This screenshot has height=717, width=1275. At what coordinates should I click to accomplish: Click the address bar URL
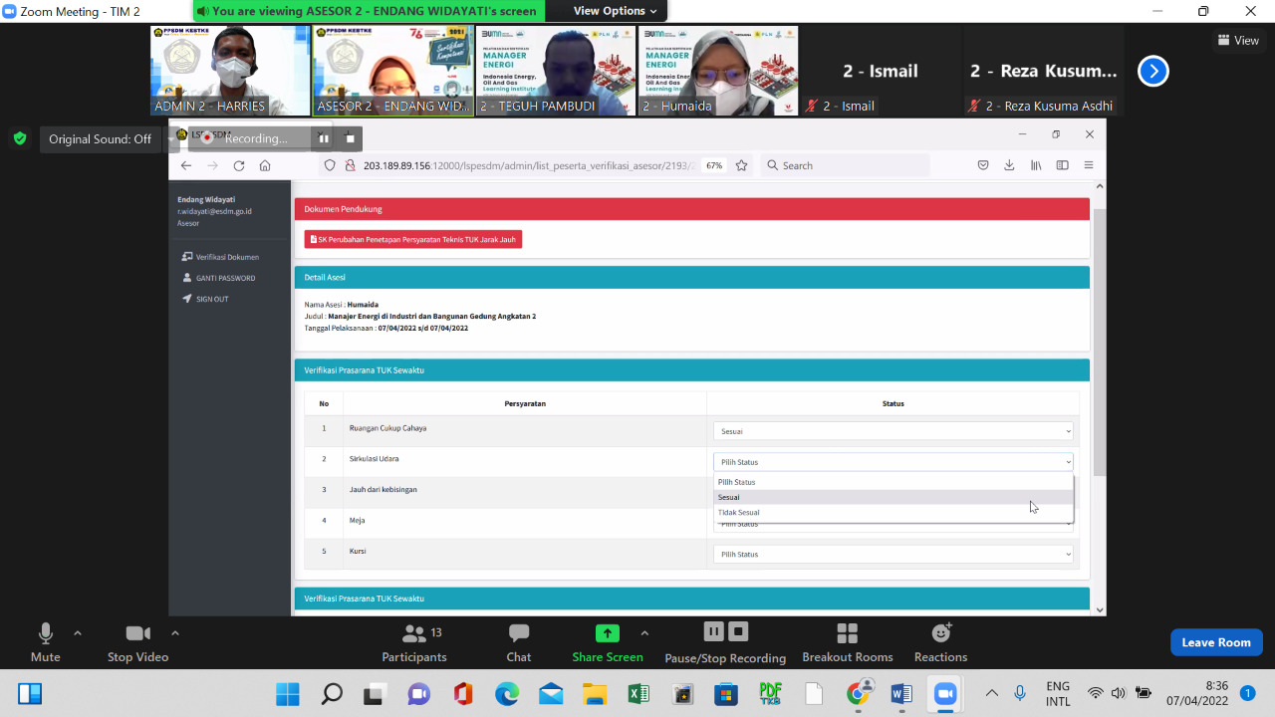(x=527, y=166)
